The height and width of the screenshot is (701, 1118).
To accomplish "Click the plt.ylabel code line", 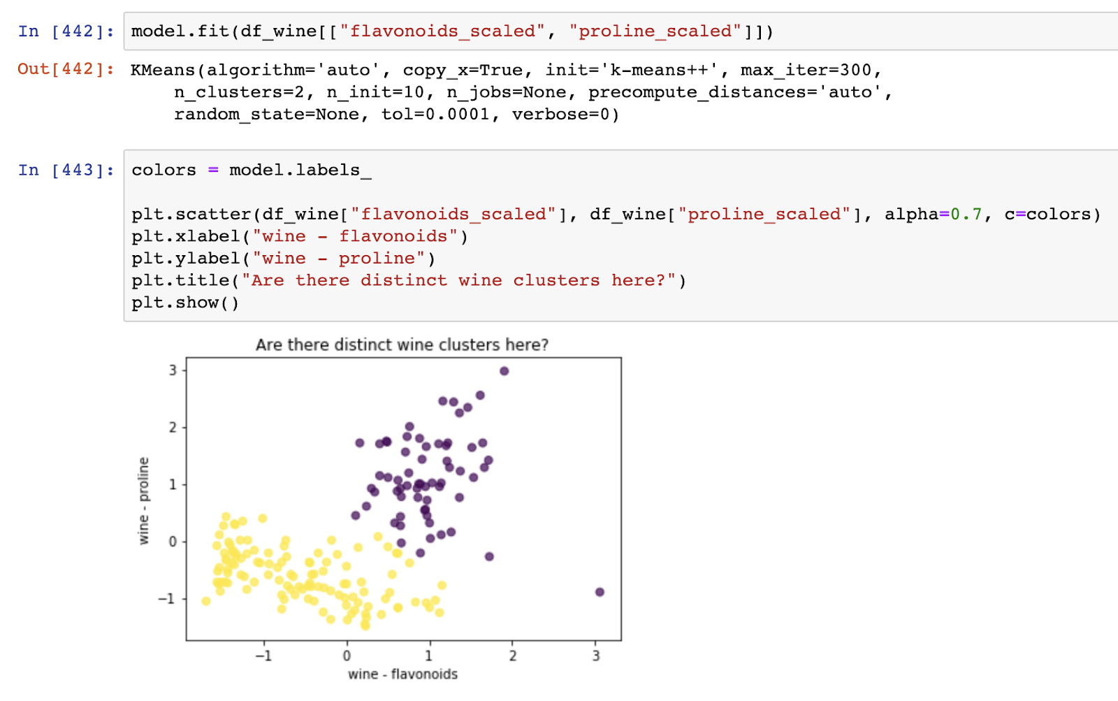I will 284,259.
